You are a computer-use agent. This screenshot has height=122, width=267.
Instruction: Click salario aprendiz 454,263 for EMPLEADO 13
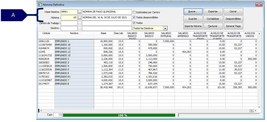pos(183,52)
